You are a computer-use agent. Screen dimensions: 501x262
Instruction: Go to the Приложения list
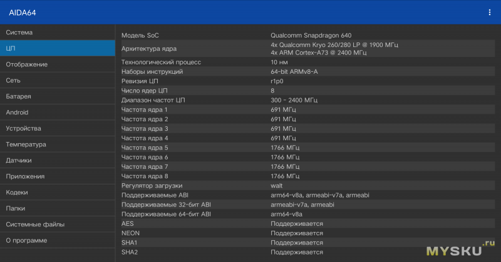pyautogui.click(x=58, y=176)
